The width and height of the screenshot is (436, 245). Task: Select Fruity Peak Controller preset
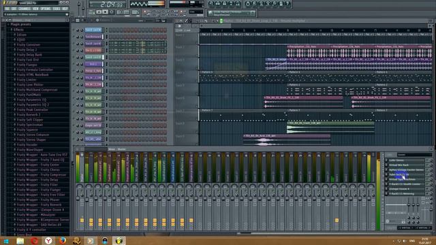click(32, 110)
